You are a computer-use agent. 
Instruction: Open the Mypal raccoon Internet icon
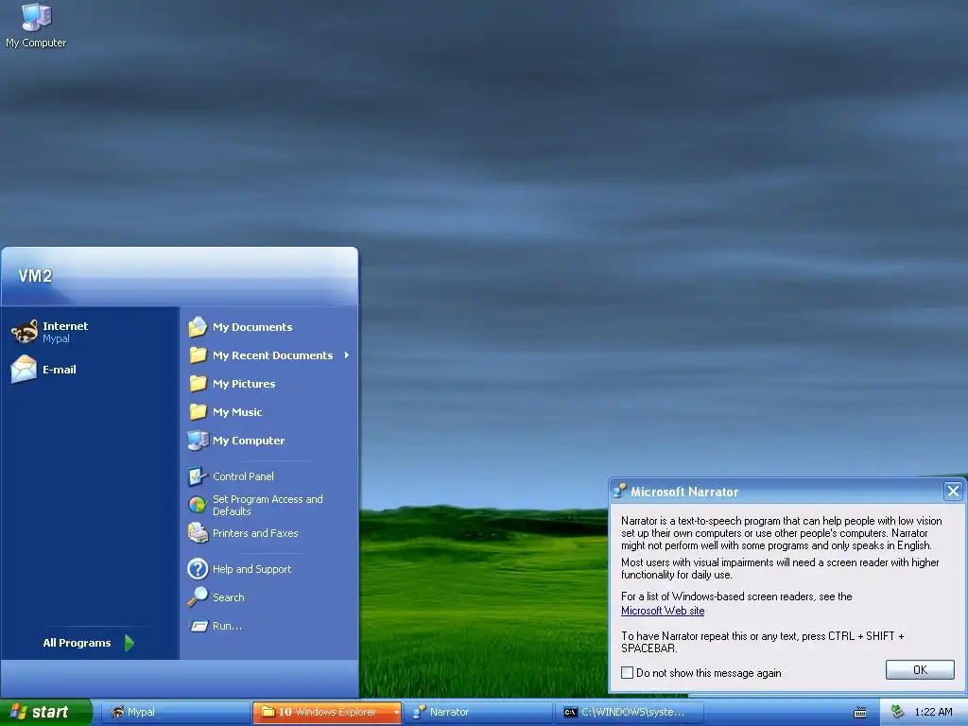(x=25, y=332)
